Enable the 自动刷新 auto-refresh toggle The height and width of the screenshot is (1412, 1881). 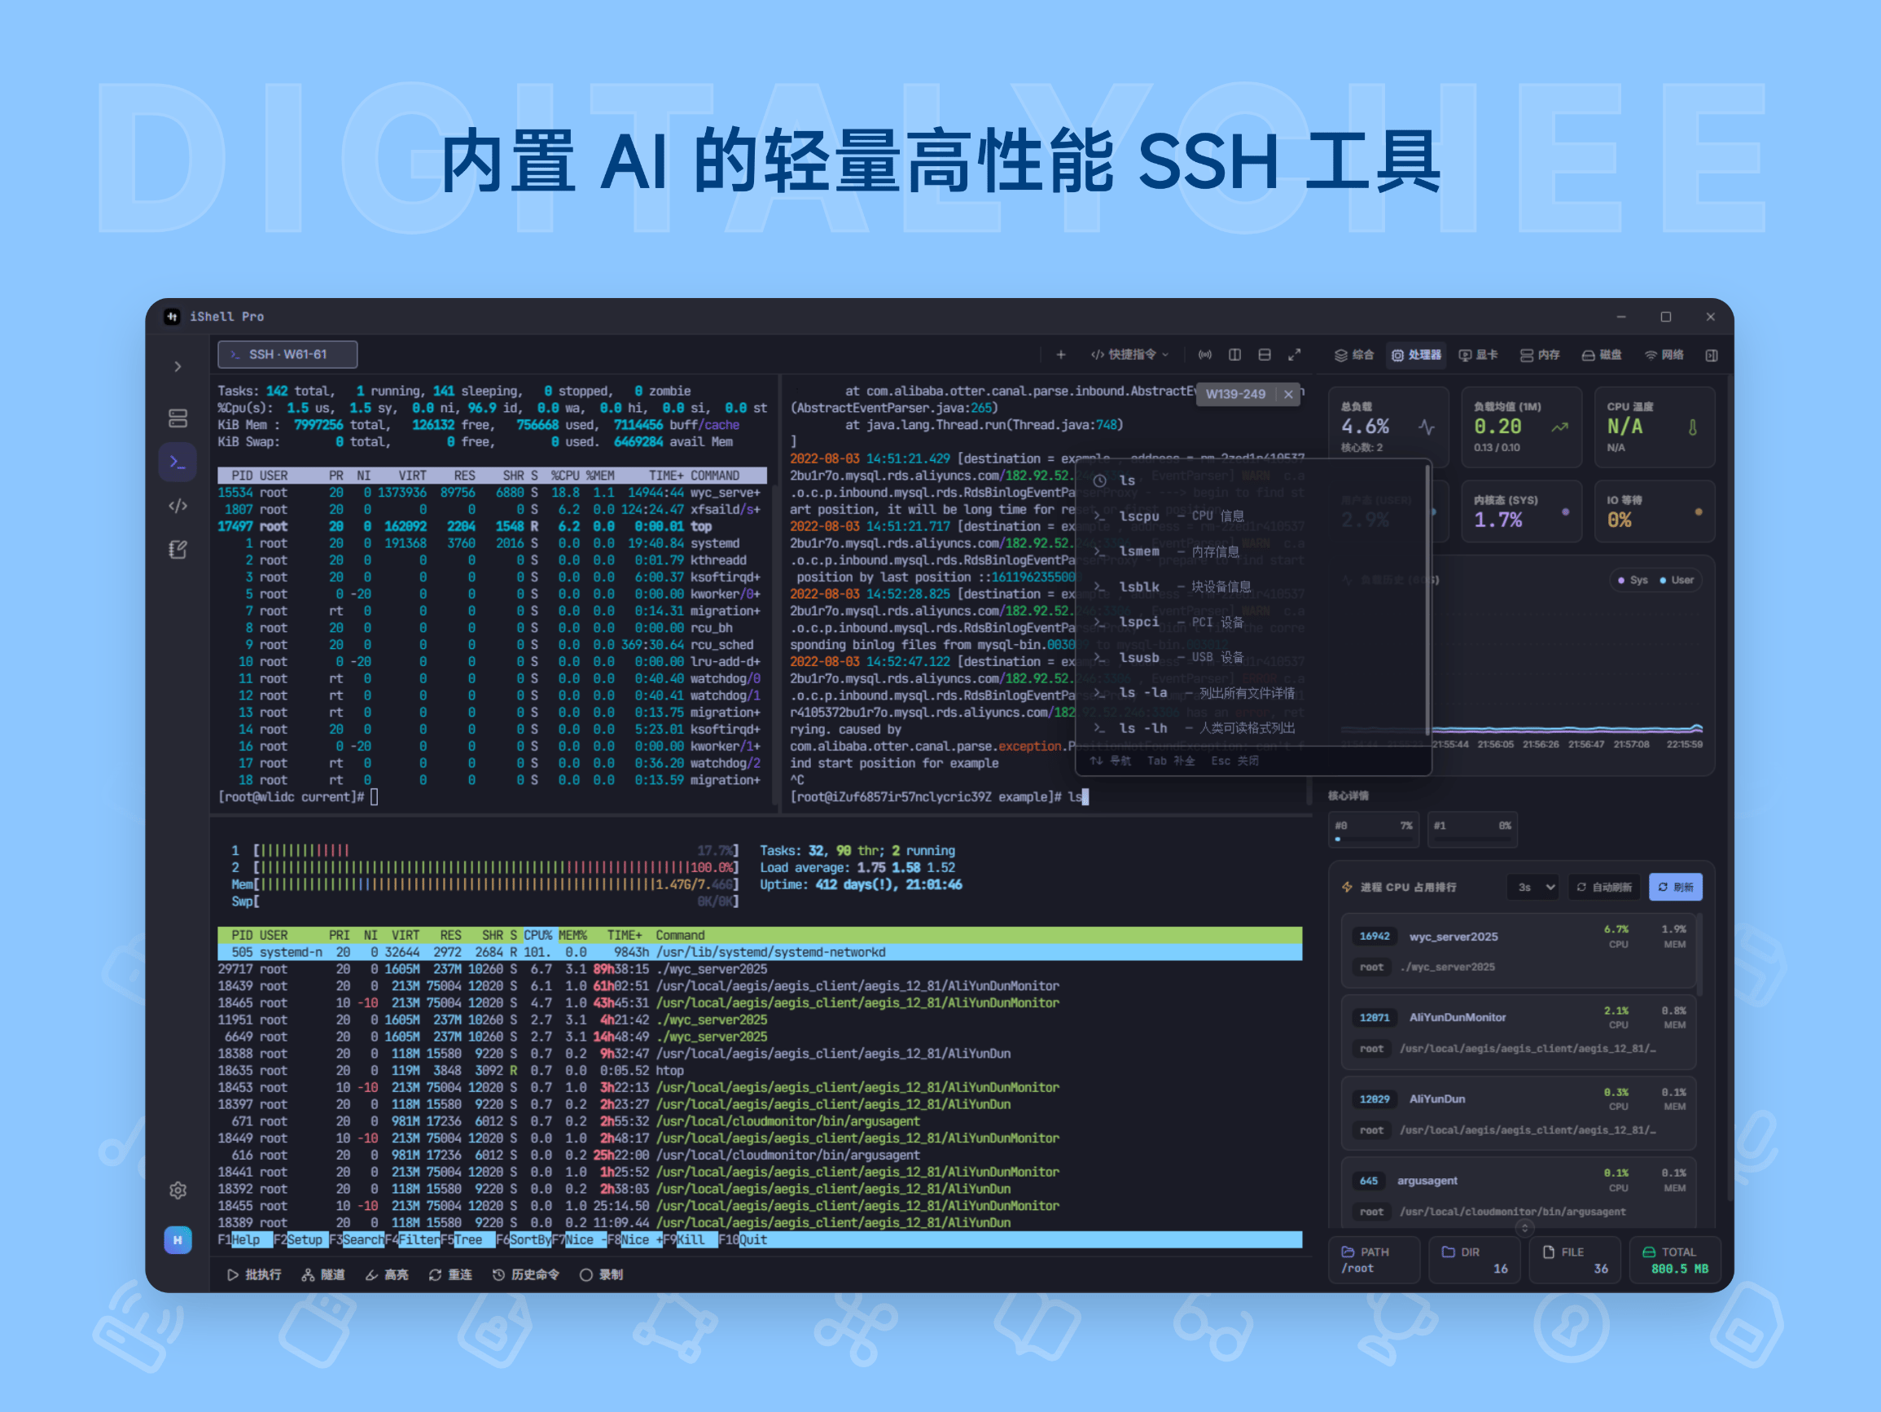1604,886
